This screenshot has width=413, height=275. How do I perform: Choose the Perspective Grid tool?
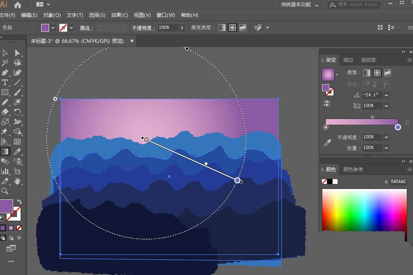(x=5, y=142)
